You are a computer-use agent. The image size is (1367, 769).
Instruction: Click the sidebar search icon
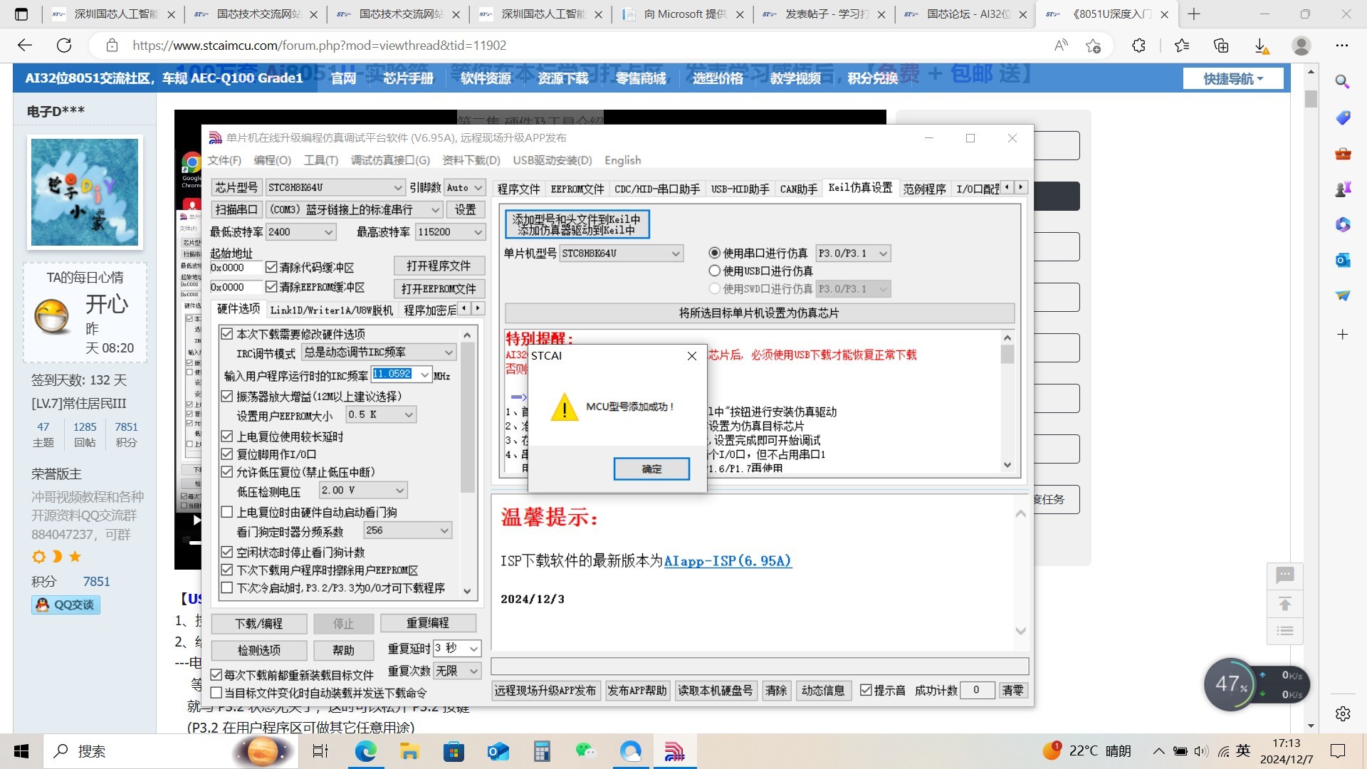coord(1343,82)
